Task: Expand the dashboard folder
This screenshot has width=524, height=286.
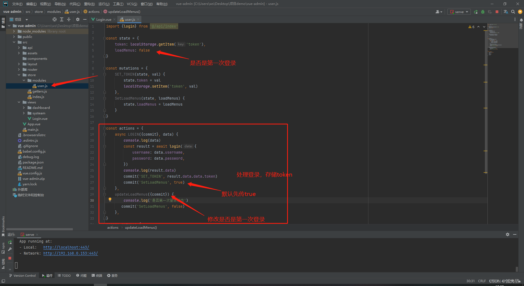Action: point(24,108)
